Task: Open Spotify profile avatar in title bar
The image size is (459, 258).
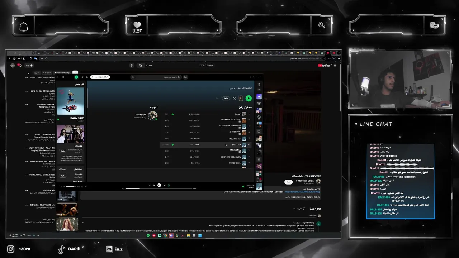Action: pos(76,77)
